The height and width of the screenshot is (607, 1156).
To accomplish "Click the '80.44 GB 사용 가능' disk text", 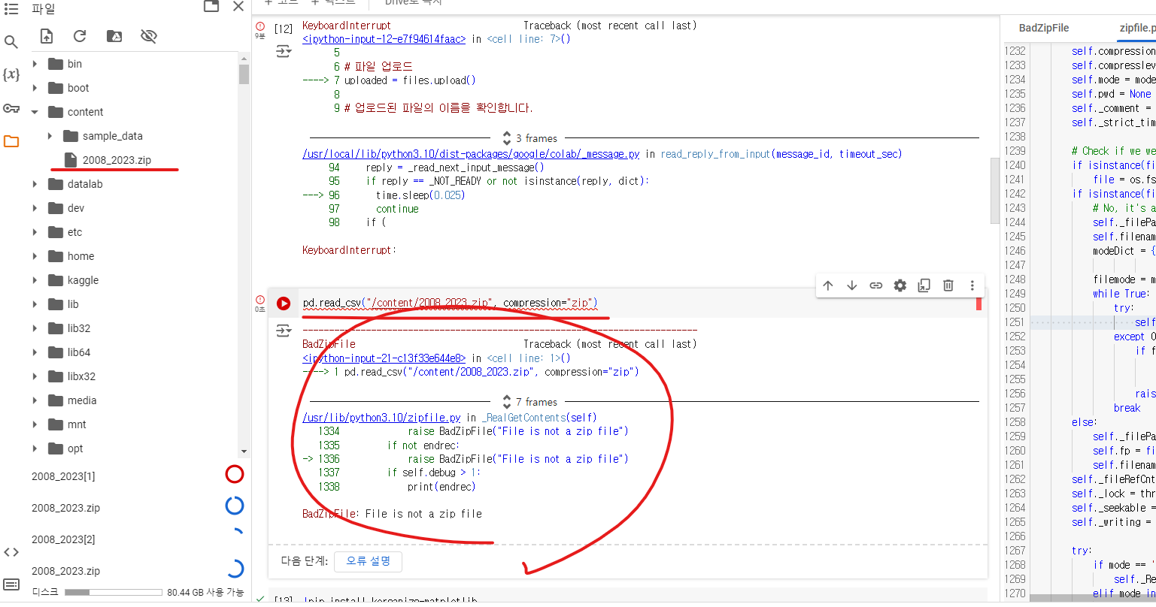I will point(205,593).
